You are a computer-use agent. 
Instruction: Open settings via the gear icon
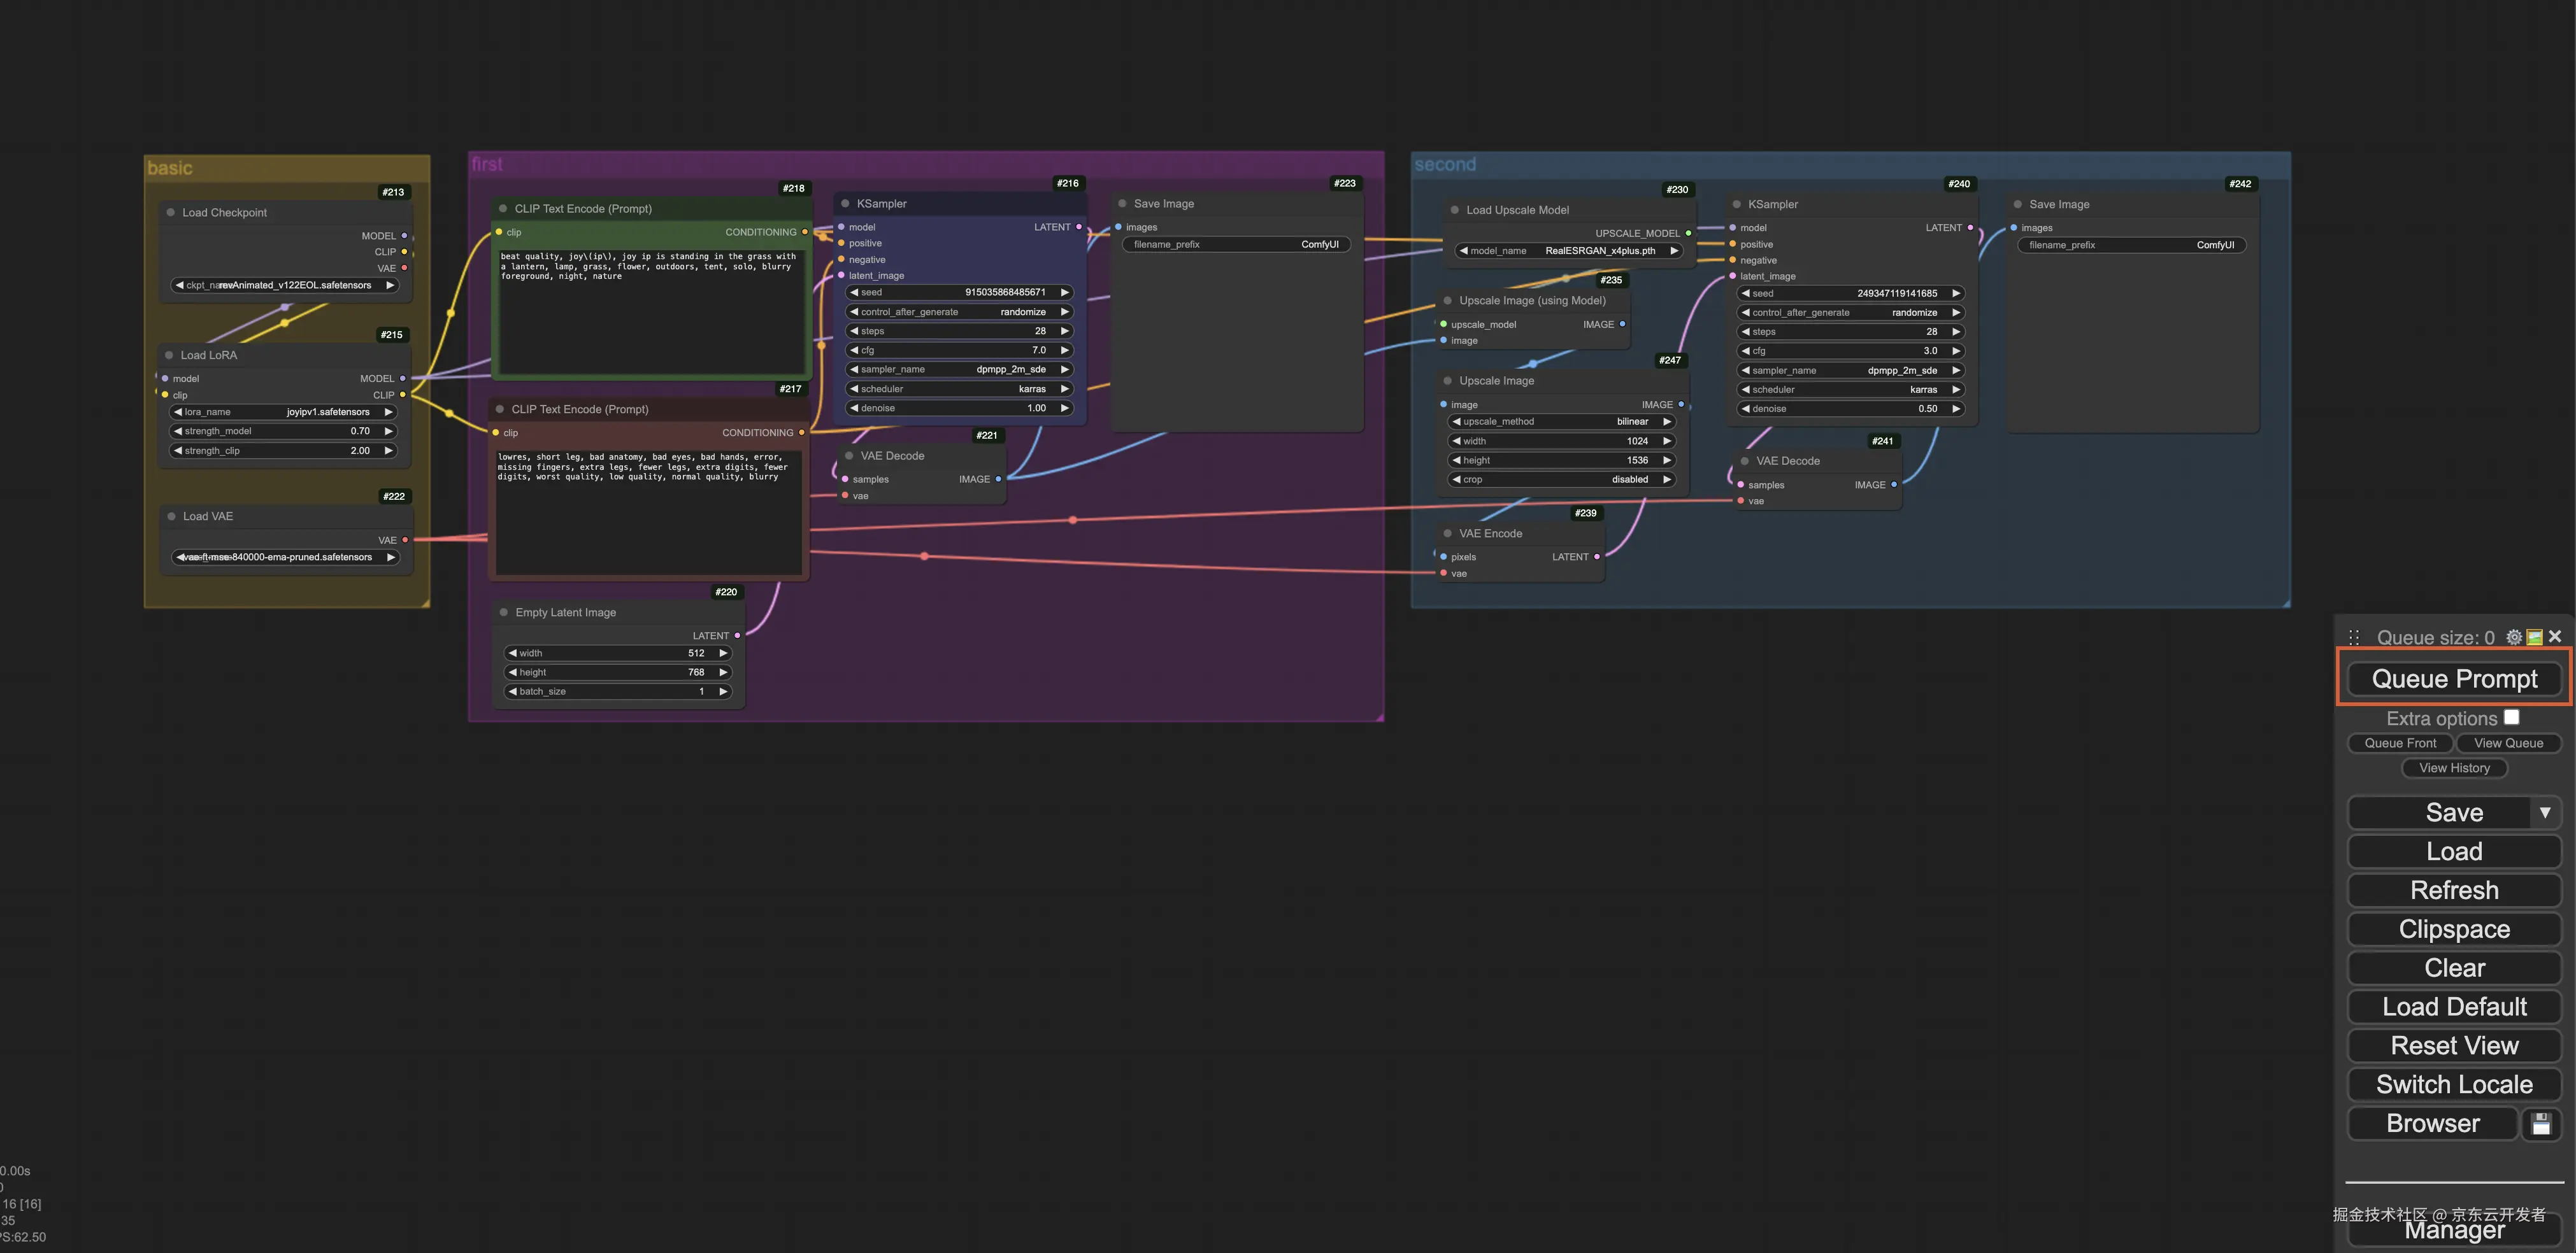tap(2513, 637)
